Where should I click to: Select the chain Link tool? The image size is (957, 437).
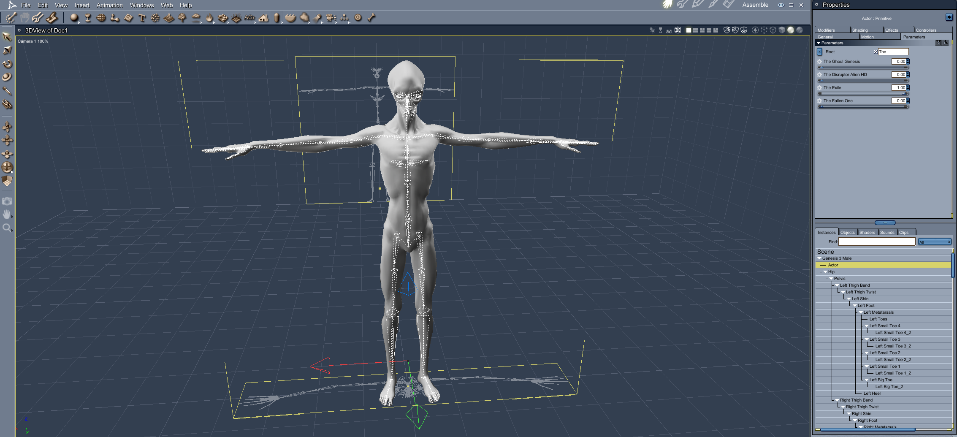point(7,104)
